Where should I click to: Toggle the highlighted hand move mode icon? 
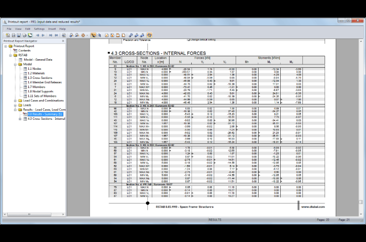[x=93, y=35]
